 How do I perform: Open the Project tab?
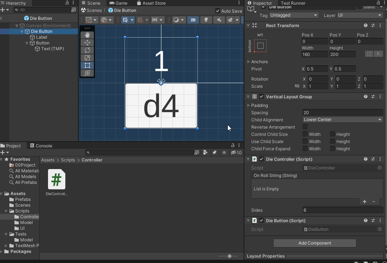point(11,146)
